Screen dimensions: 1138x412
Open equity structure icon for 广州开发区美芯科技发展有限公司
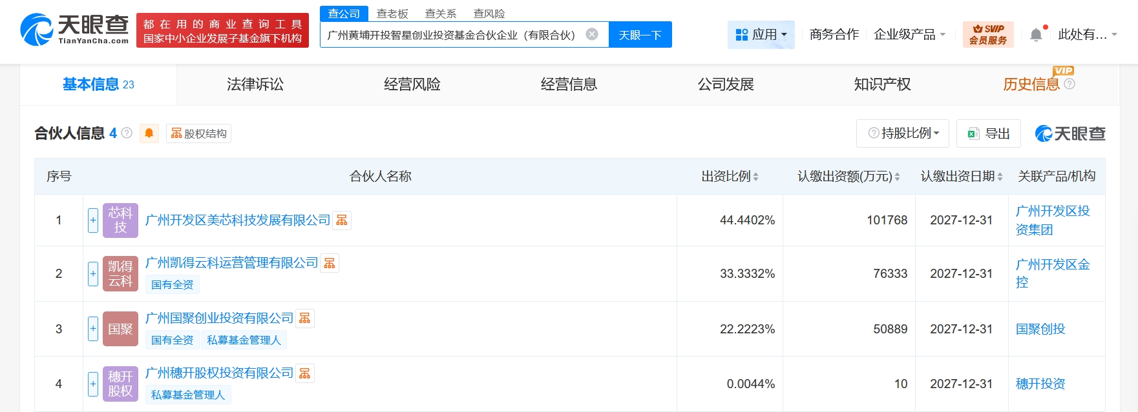(x=342, y=221)
